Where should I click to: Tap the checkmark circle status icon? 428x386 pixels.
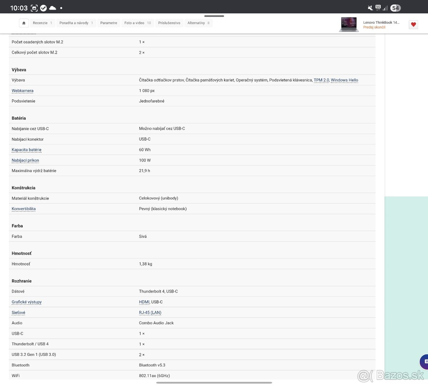click(x=44, y=8)
